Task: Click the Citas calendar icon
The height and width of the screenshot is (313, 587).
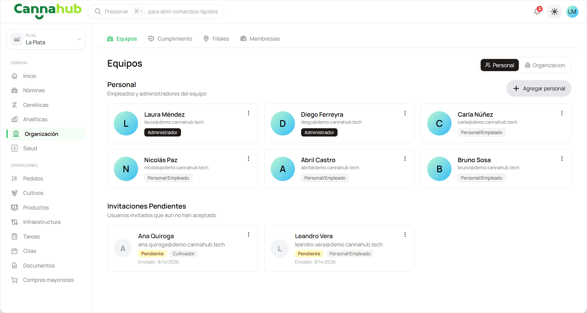Action: (x=14, y=251)
